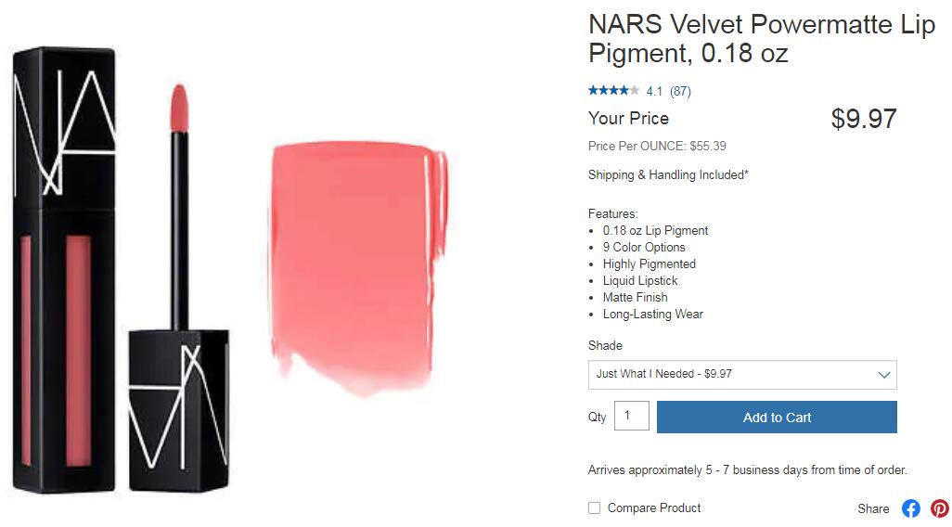Click the star rating icons
This screenshot has height=527, width=952.
click(613, 91)
